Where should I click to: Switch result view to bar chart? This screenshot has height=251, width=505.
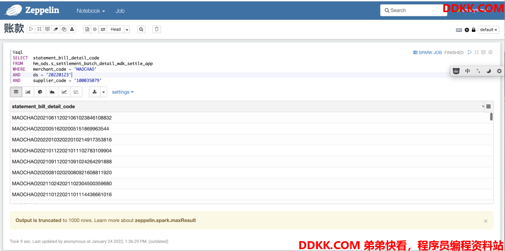coord(28,92)
